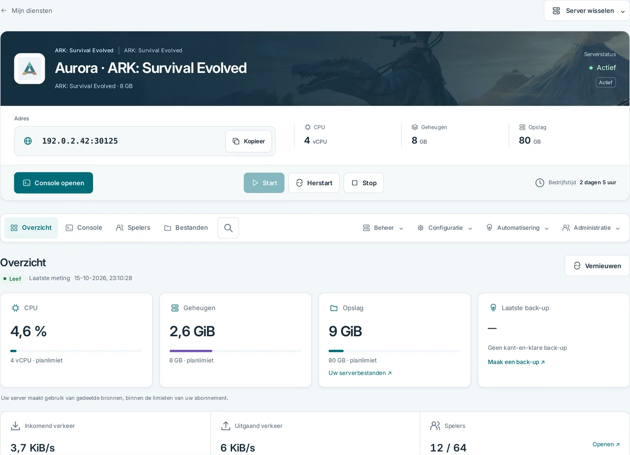Open the Bestanden tab
Image resolution: width=630 pixels, height=455 pixels.
click(x=186, y=228)
